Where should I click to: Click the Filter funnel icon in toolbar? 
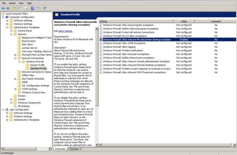[45, 8]
